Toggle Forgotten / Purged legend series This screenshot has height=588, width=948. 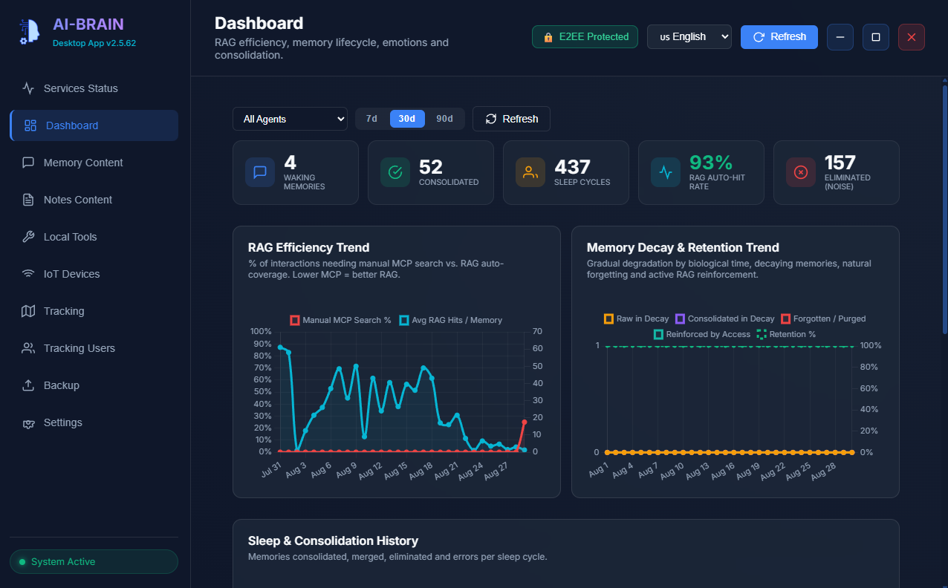click(x=823, y=318)
